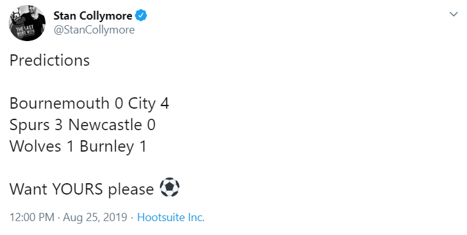Click the word Burnley in the tweet
467x235 pixels.
point(107,147)
